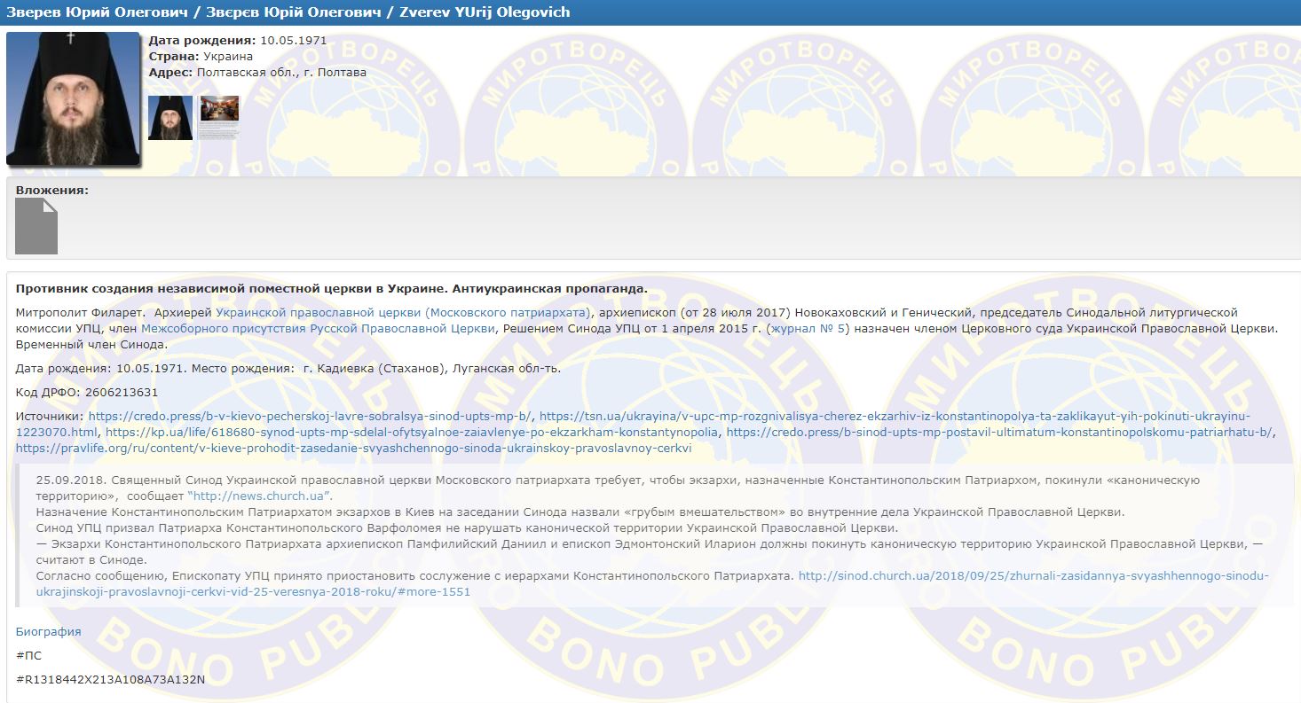Image resolution: width=1301 pixels, height=703 pixels.
Task: Open the gray attachment file icon
Action: (x=36, y=226)
